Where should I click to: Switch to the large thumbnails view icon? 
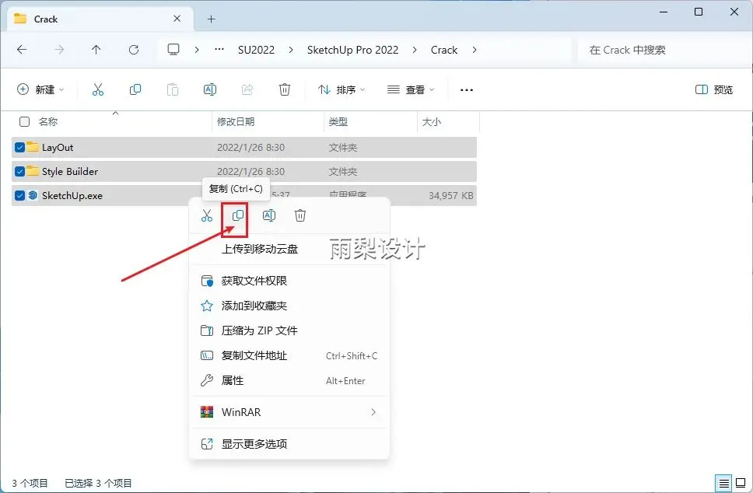741,483
